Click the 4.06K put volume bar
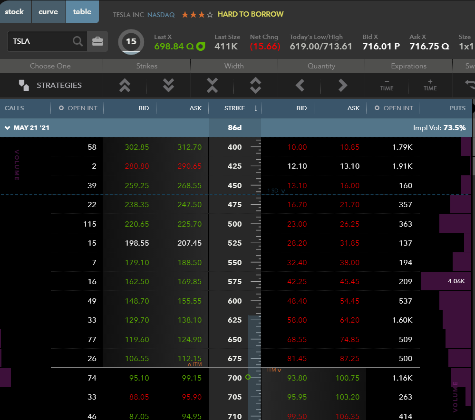Screen dimensions: 475x420 [x=446, y=281]
